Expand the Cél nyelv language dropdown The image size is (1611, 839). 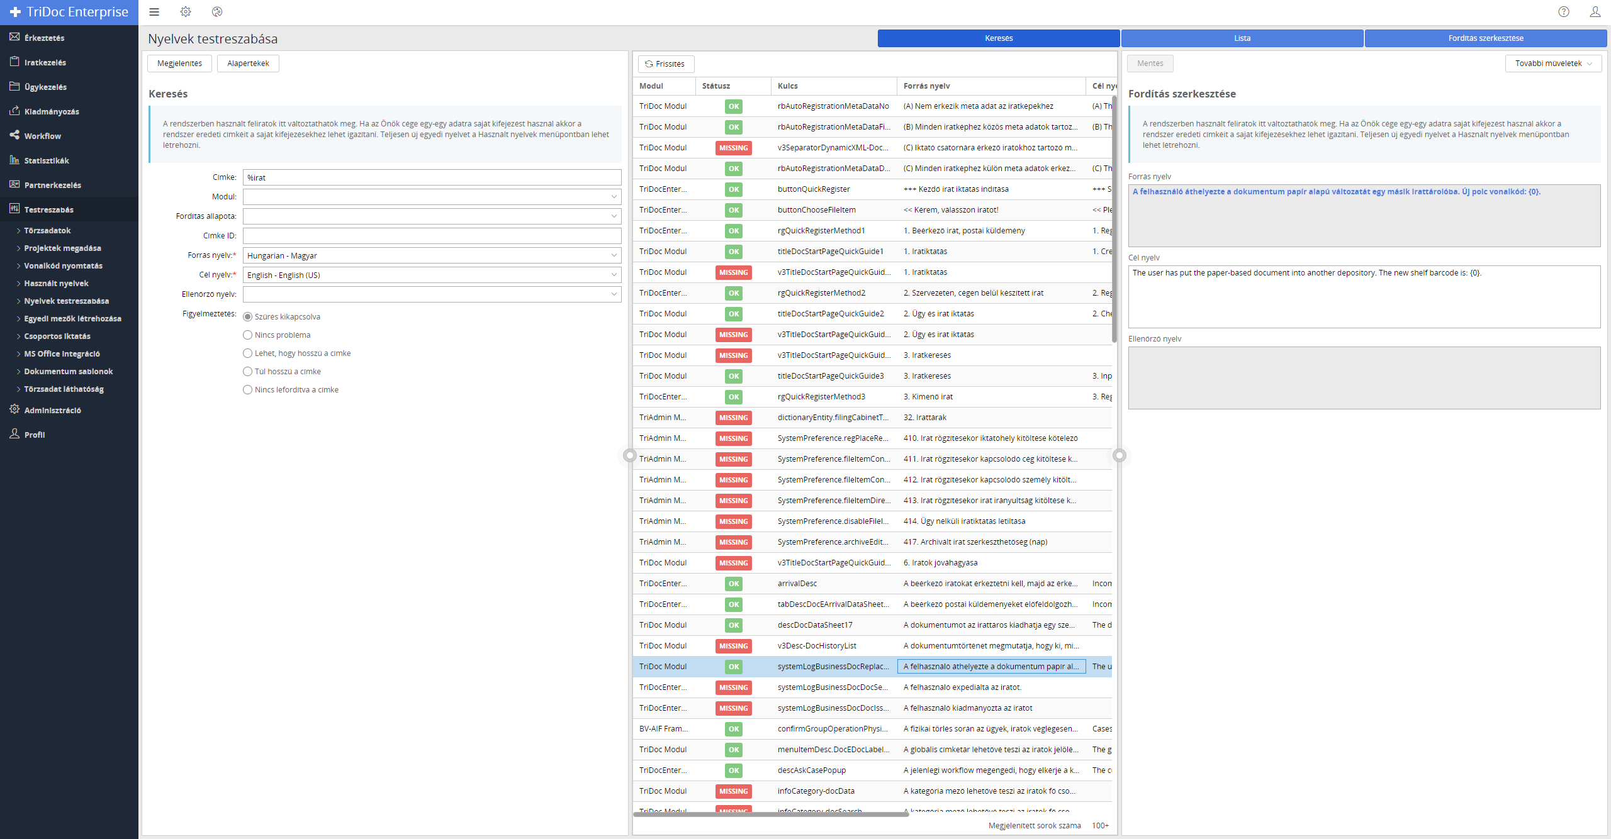click(x=432, y=275)
